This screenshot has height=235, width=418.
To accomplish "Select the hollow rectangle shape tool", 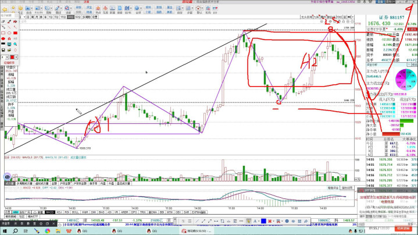I will click(3, 33).
